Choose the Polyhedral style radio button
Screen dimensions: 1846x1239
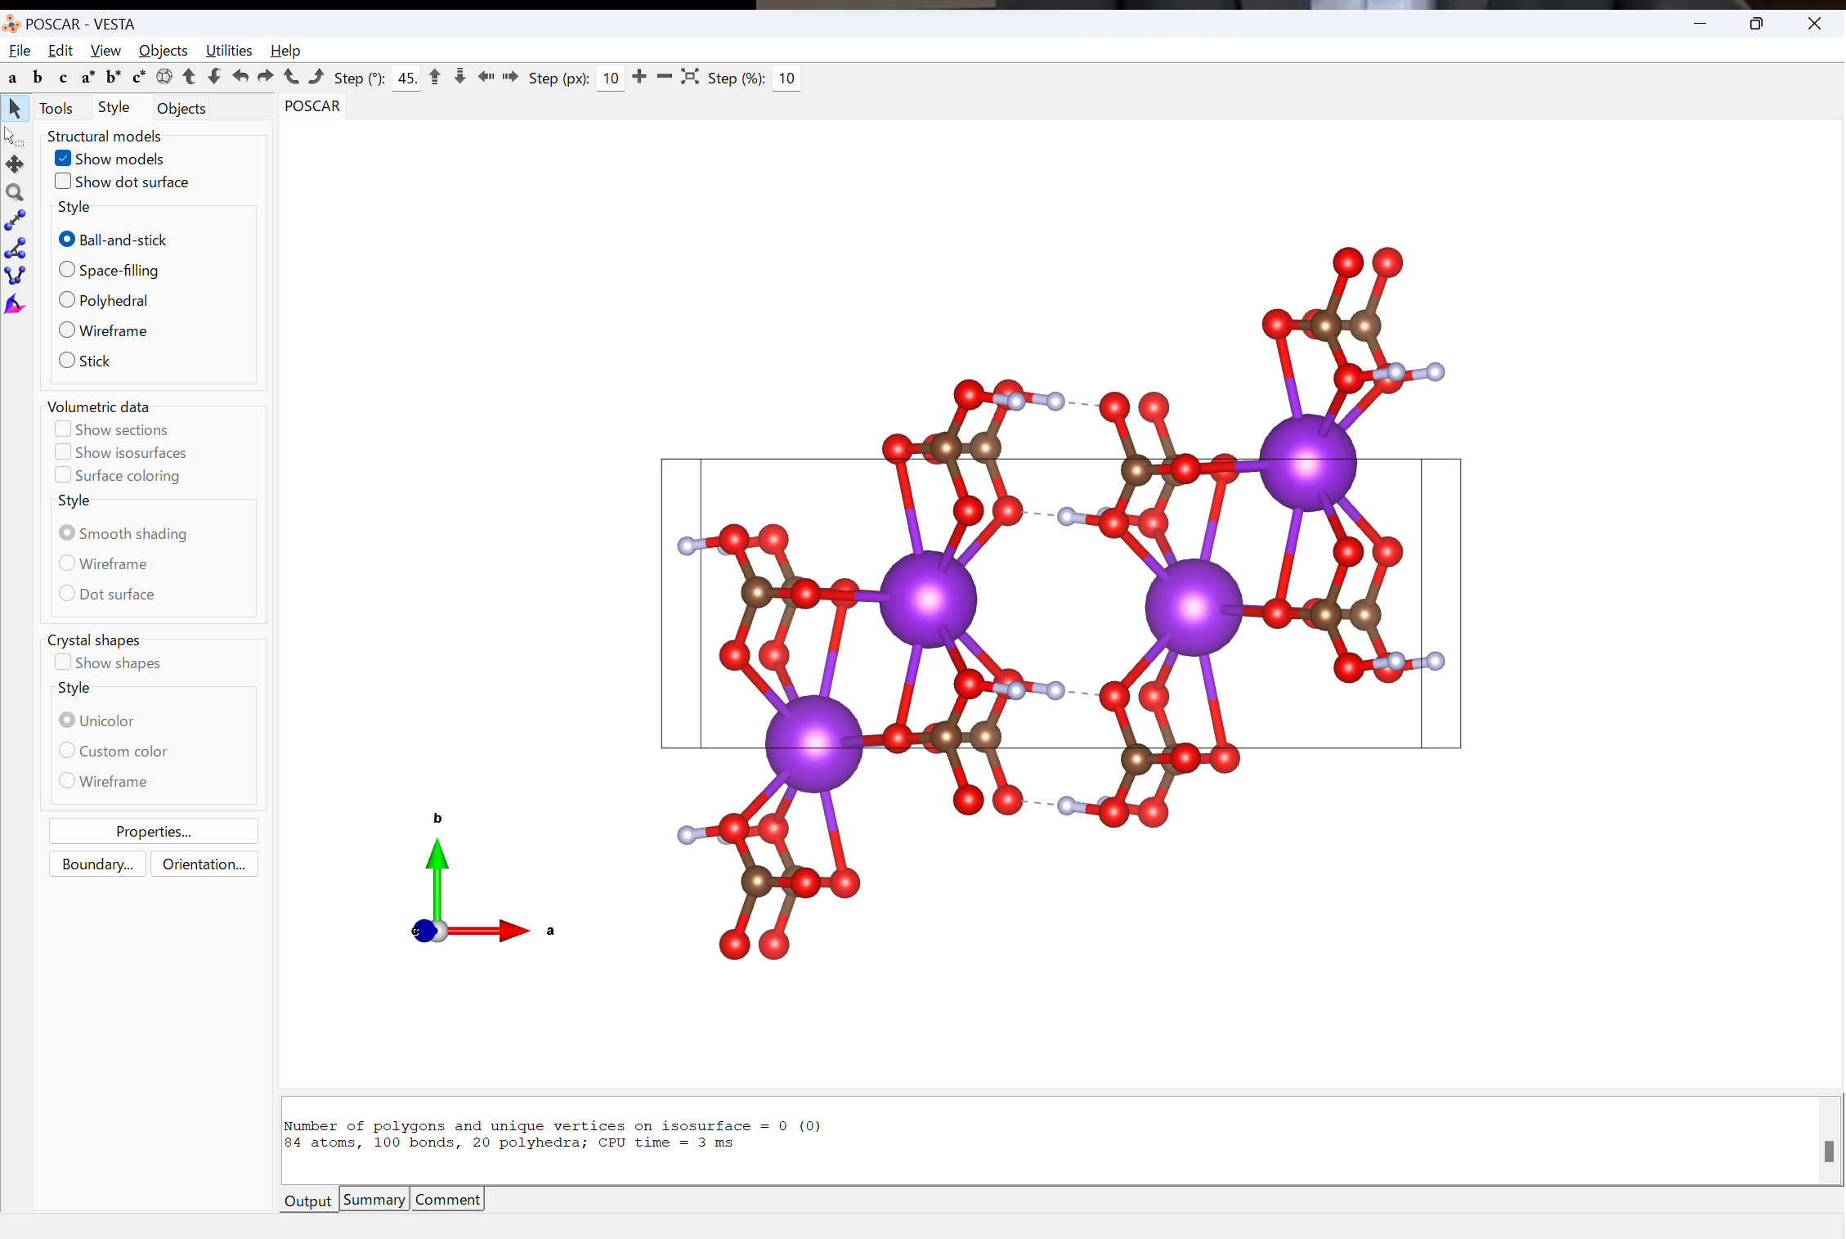[67, 300]
